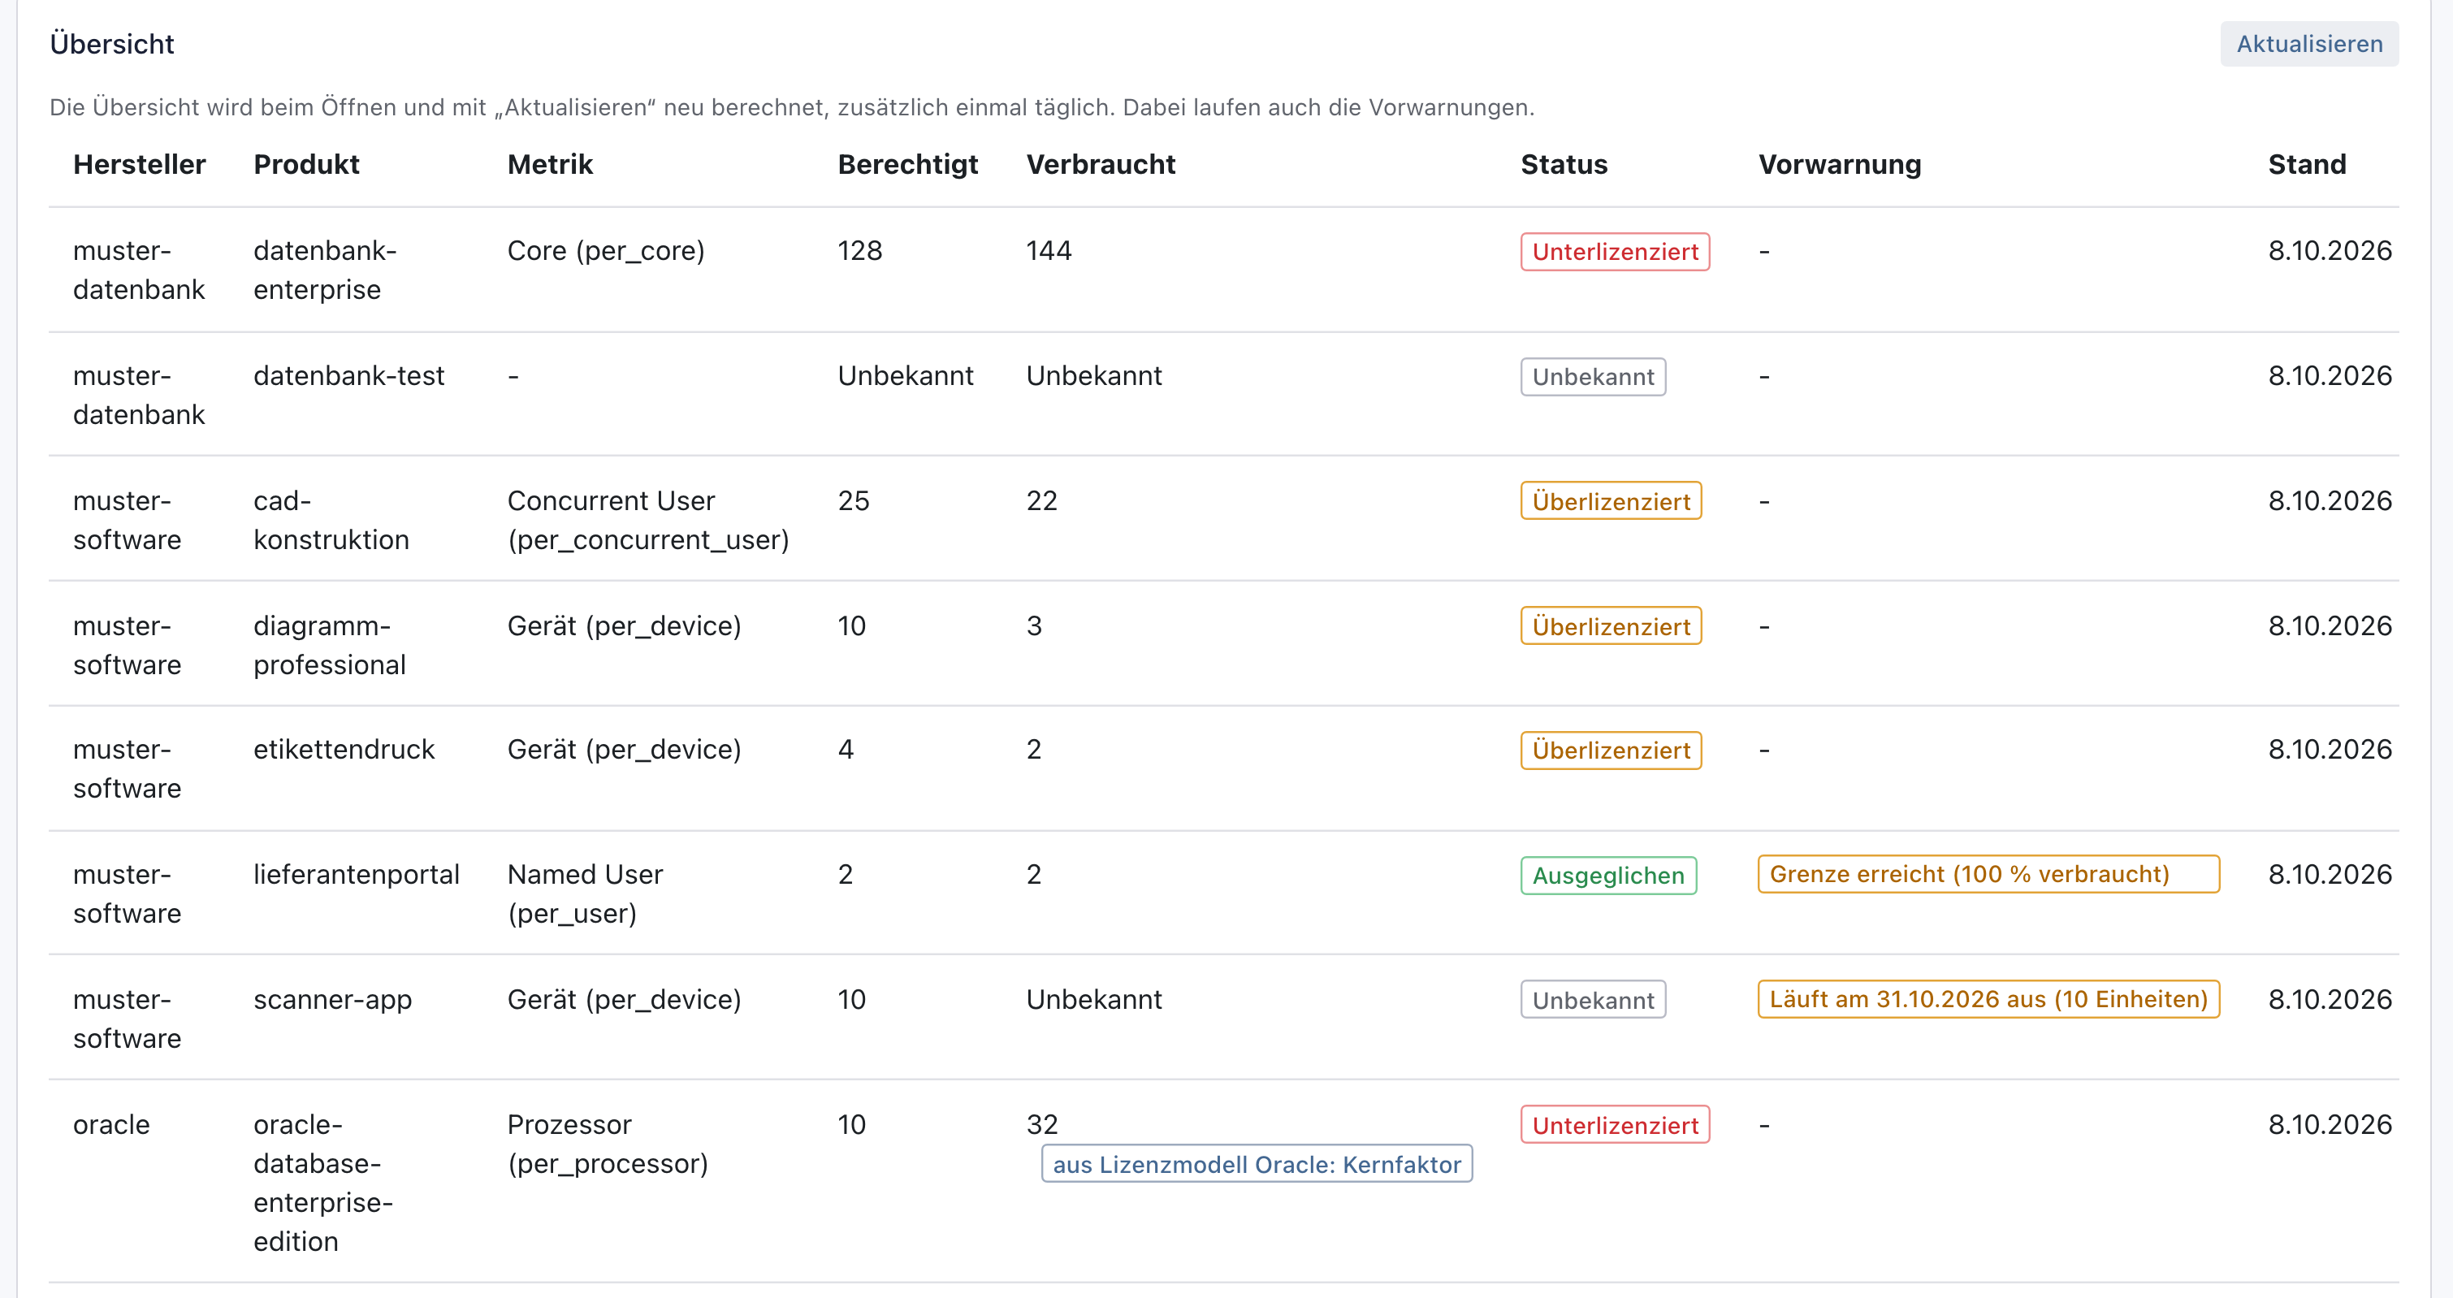
Task: Click the Vorwarnung column header
Action: click(x=1840, y=165)
